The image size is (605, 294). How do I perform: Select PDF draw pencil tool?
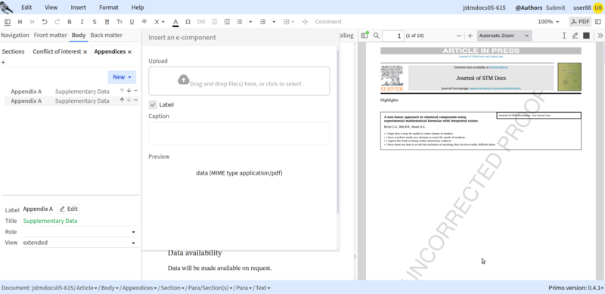(575, 36)
